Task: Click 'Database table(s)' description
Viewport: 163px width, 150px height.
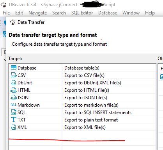Action: 82,68
